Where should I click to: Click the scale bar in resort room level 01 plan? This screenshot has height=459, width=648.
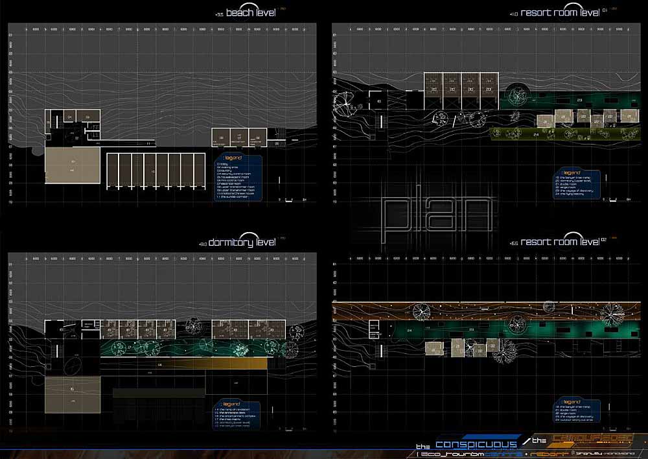pyautogui.click(x=617, y=200)
